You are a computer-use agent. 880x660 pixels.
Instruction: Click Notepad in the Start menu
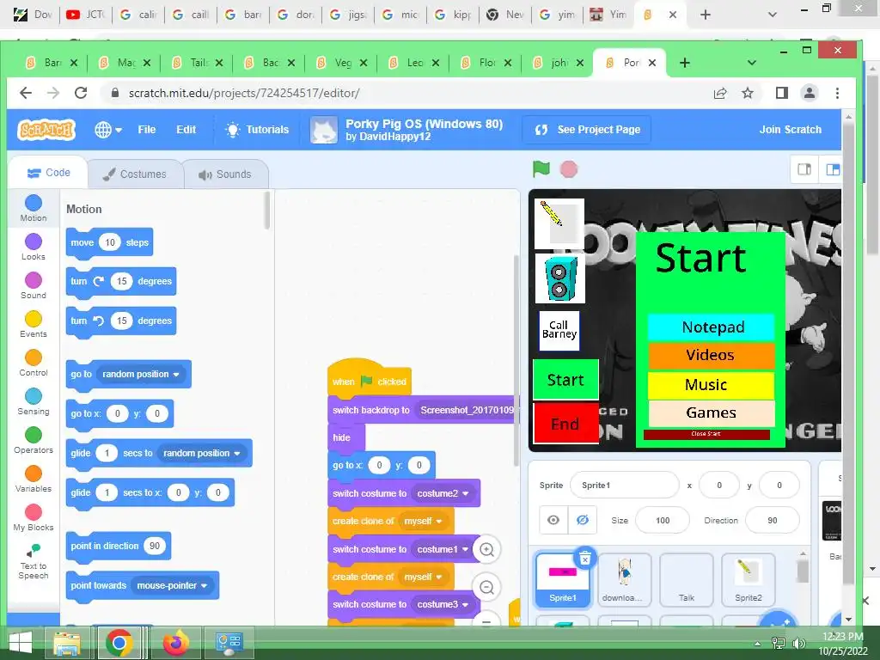click(712, 327)
